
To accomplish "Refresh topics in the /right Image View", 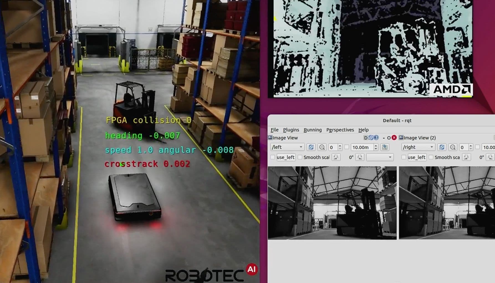I will [442, 147].
